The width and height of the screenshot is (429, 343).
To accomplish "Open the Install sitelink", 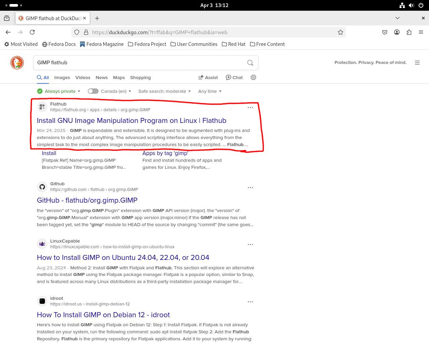I will 49,153.
